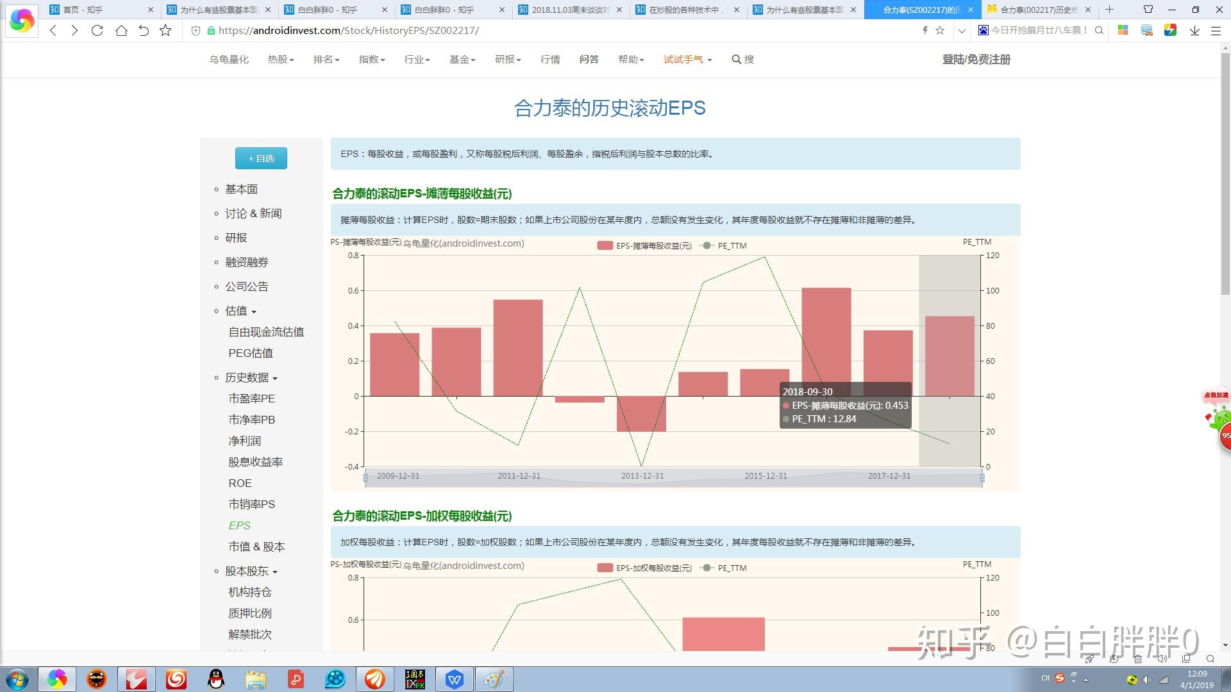Open 基本面 sidebar link
1231x692 pixels.
pyautogui.click(x=241, y=190)
